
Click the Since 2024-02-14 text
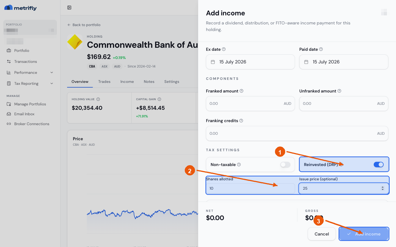coord(141,66)
